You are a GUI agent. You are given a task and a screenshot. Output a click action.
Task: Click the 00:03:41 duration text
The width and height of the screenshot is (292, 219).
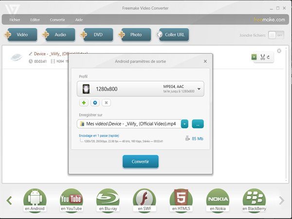(x=40, y=61)
